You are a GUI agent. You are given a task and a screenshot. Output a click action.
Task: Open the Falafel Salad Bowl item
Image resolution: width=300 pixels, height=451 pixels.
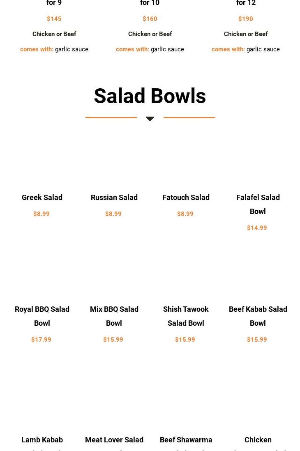tap(258, 204)
